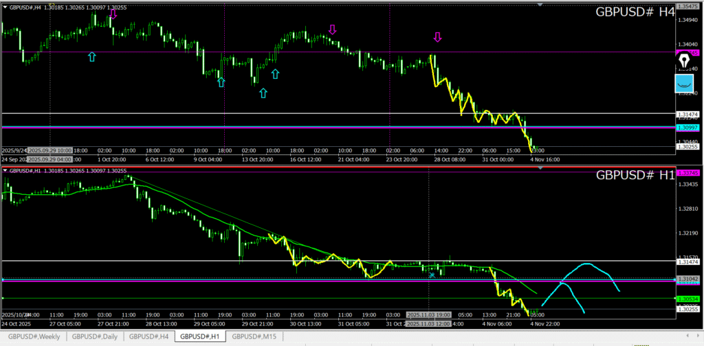Select the active GBPUSD#,H1 tab
Viewport: 704px width, 346px height.
tap(201, 336)
